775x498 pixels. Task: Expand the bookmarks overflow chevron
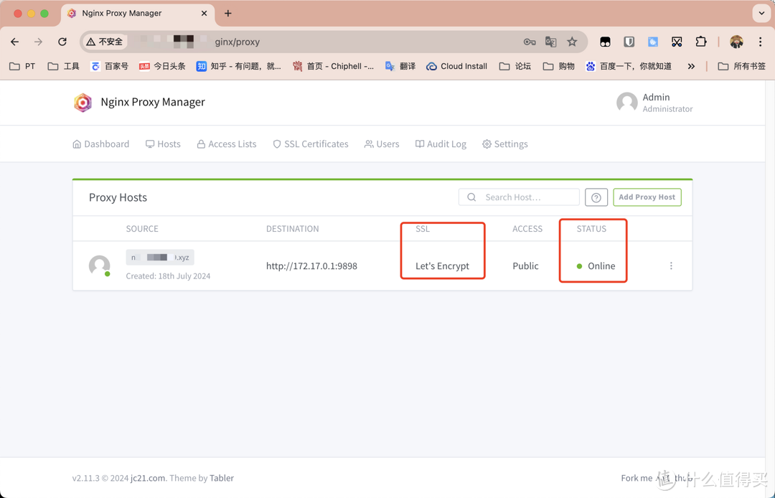click(691, 66)
